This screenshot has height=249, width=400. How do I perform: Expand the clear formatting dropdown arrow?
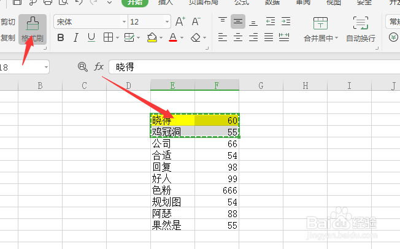[x=204, y=38]
